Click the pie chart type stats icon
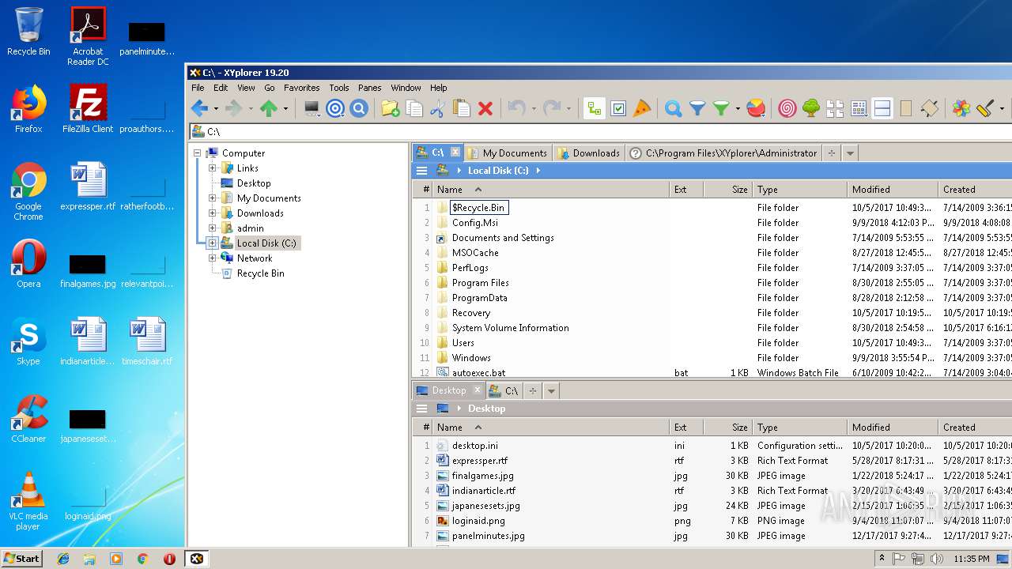Viewport: 1012px width, 569px height. click(x=756, y=109)
